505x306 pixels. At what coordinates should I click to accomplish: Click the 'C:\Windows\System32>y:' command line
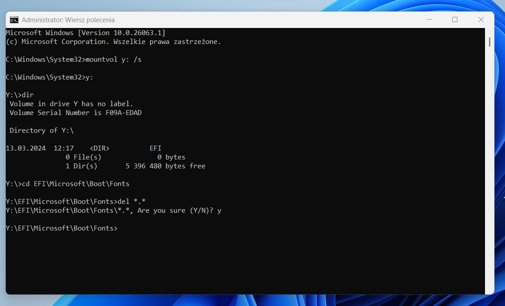(49, 77)
